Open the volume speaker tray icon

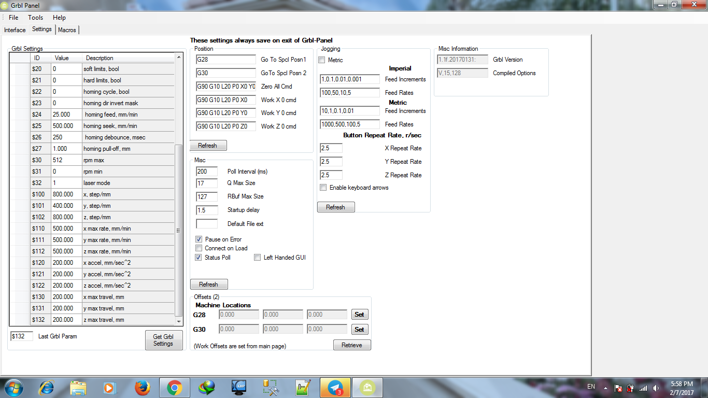point(656,388)
